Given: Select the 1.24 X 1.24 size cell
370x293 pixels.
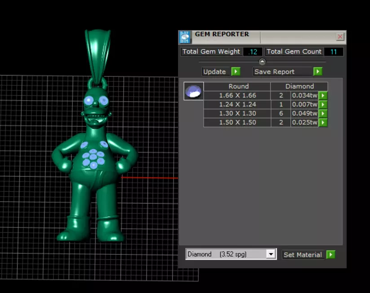Looking at the screenshot, I should point(237,105).
